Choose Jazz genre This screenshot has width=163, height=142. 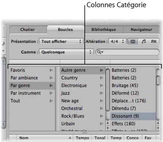(x=83, y=93)
